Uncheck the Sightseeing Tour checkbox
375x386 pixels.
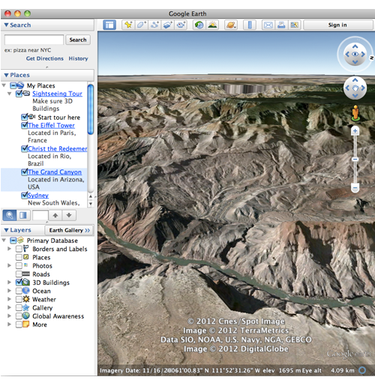[x=19, y=94]
